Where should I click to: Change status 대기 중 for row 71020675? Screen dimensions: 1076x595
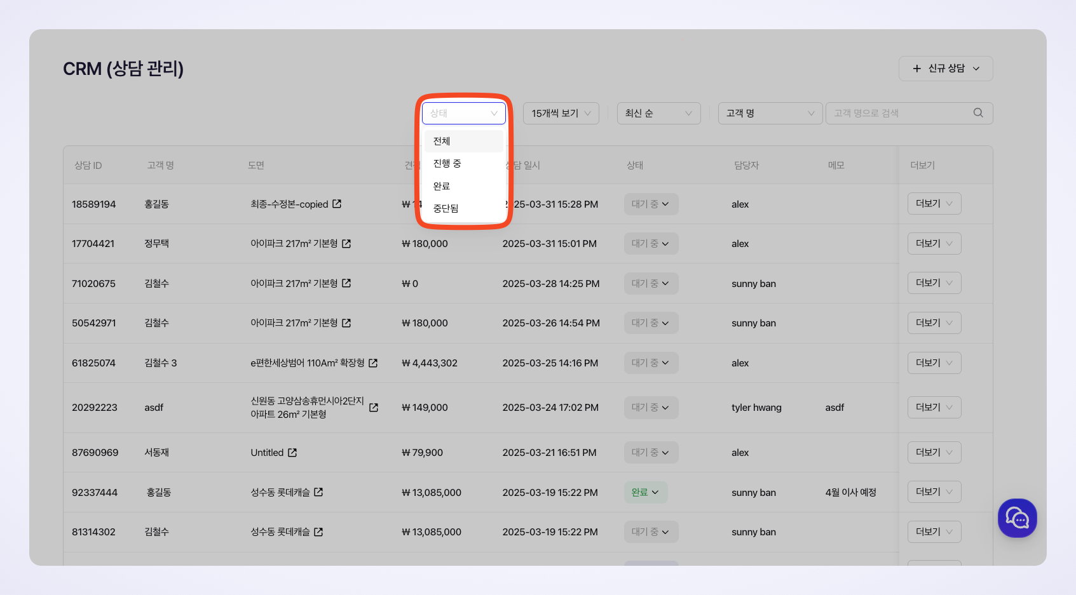[x=651, y=283]
